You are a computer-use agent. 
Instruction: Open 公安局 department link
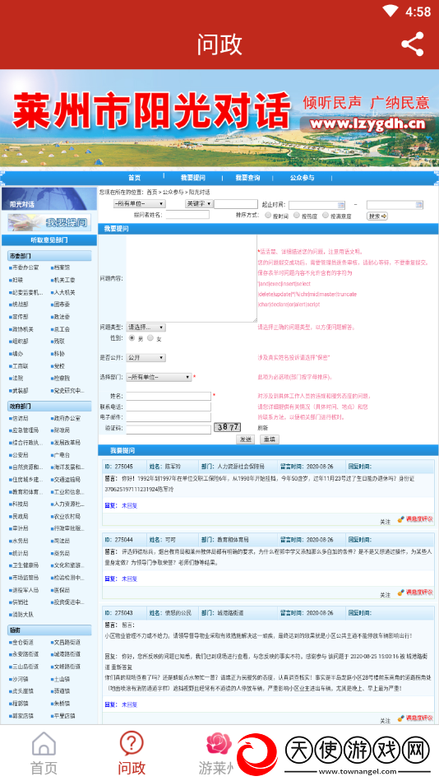coord(21,455)
